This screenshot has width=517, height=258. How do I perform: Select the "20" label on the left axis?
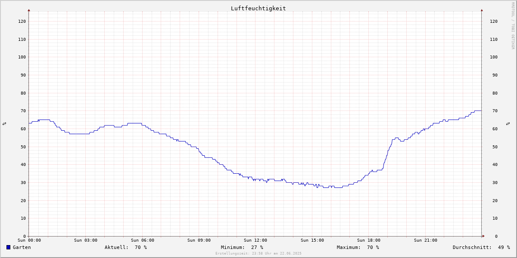click(x=23, y=200)
